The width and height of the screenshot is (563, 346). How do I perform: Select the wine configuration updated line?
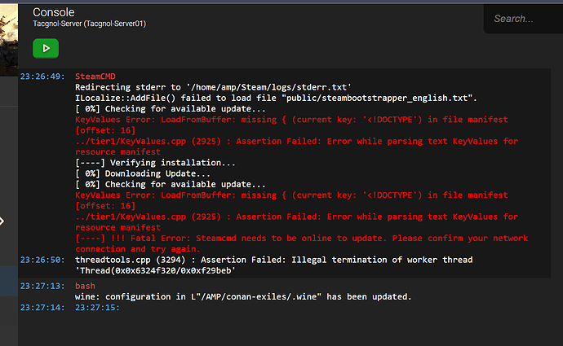click(x=242, y=296)
